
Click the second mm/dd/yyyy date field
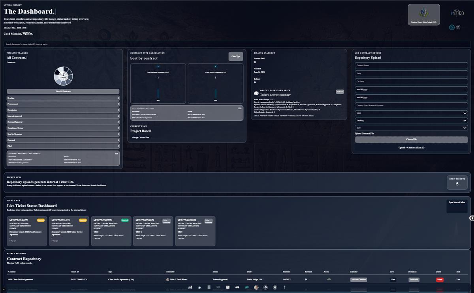[x=411, y=97]
